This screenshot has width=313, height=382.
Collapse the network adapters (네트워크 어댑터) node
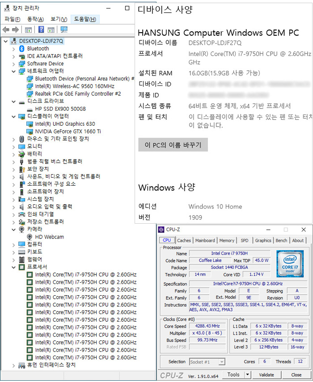tap(14, 72)
